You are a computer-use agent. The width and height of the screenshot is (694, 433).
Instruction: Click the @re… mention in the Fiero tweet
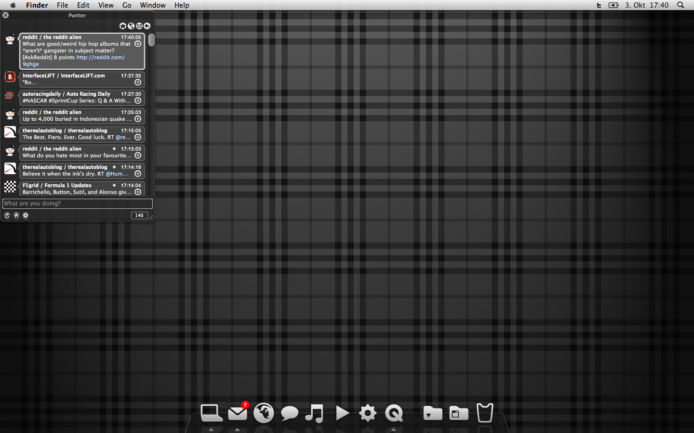tap(123, 137)
